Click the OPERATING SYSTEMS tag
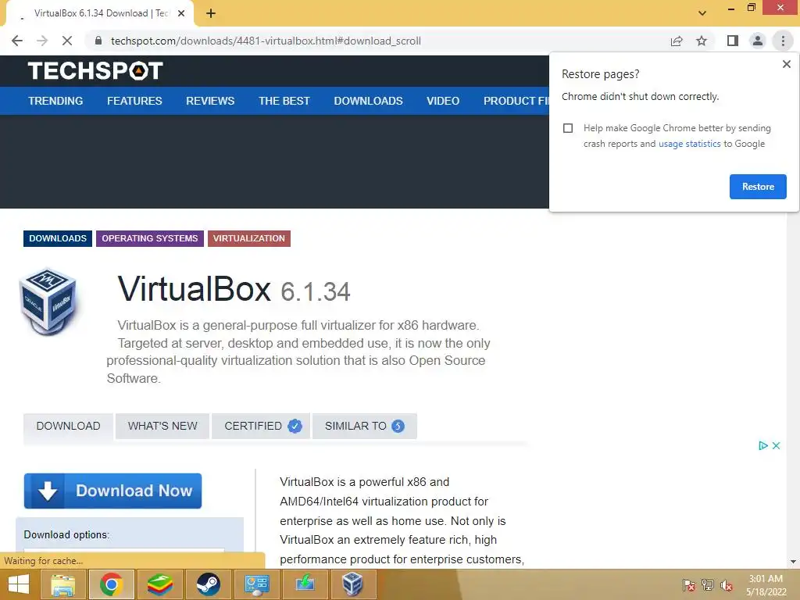Viewport: 800px width, 600px height. coord(149,238)
